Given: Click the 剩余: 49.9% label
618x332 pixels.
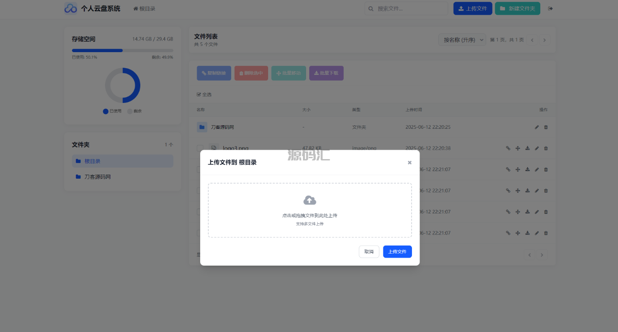Looking at the screenshot, I should click(x=162, y=57).
